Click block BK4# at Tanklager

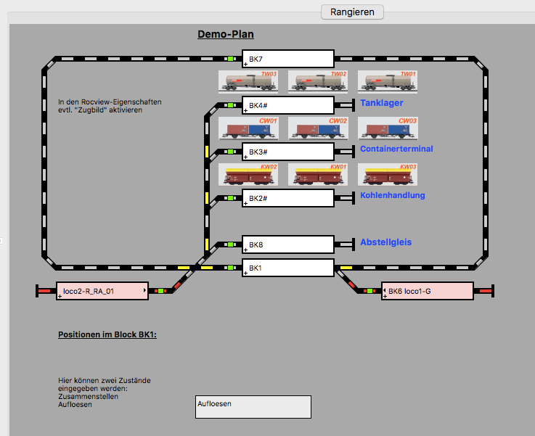click(288, 105)
